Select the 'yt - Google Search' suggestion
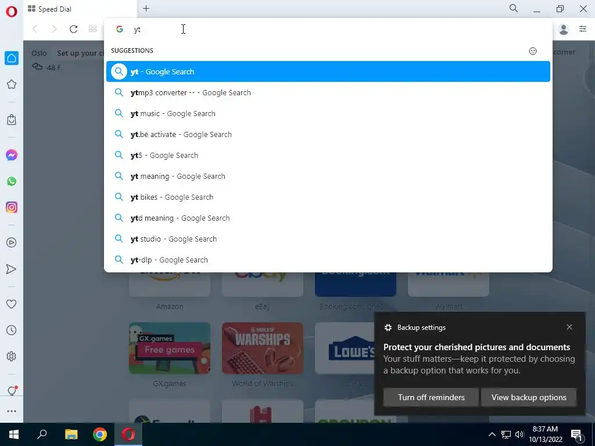The width and height of the screenshot is (595, 446). point(328,71)
